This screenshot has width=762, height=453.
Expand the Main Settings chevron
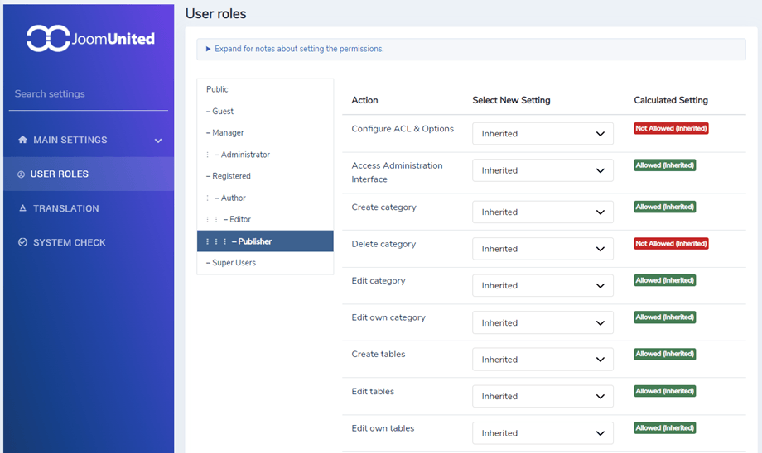[x=158, y=141]
